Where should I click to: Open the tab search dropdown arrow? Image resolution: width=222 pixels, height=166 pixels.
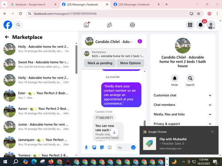pyautogui.click(x=4, y=4)
